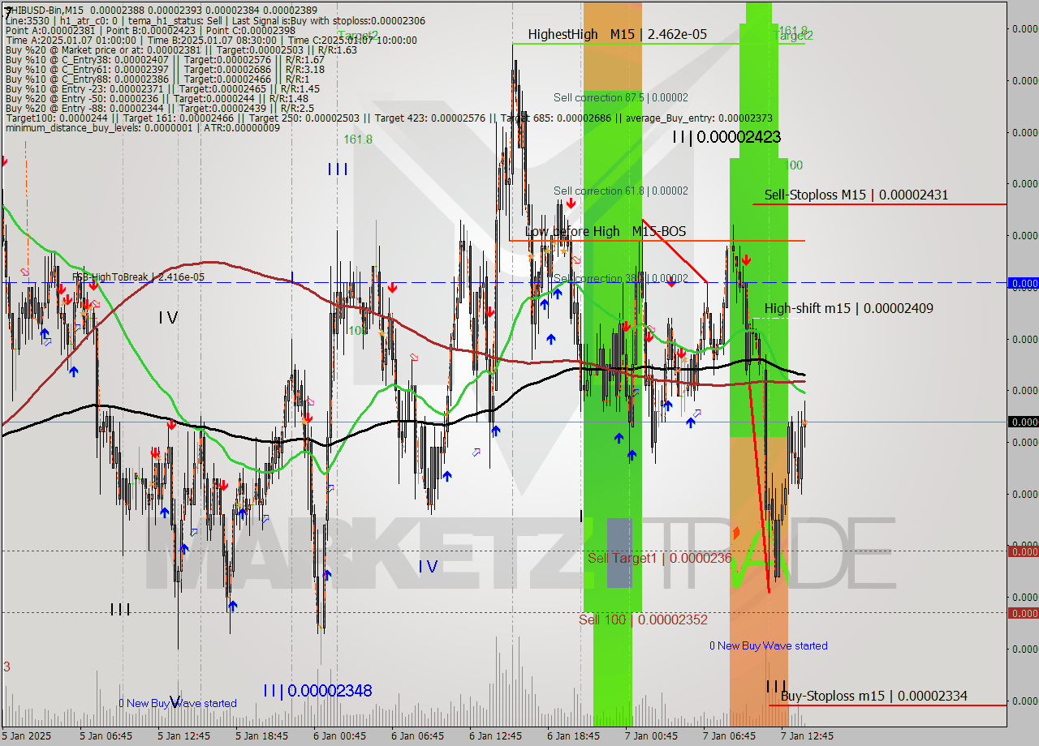
Task: Select the Buy %10 @ C_Entry88 line
Action: 157,79
